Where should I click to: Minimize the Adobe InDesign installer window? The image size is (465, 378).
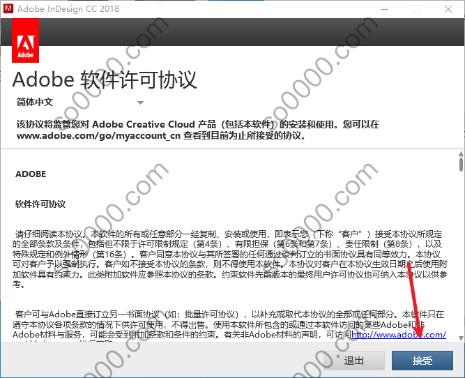pyautogui.click(x=384, y=9)
